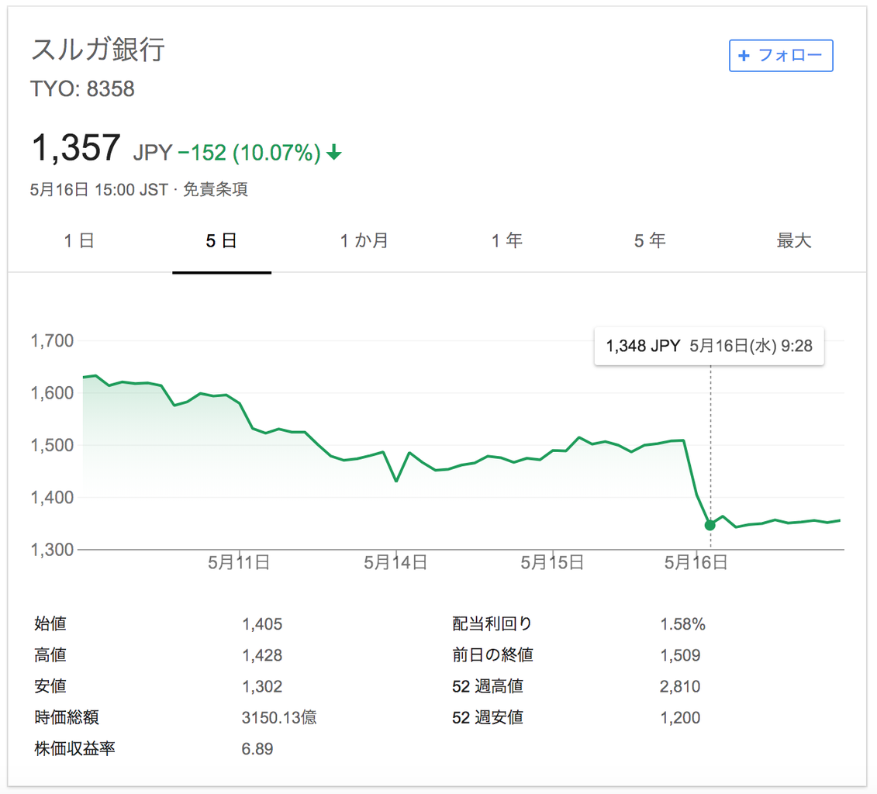This screenshot has height=794, width=877.
Task: Click the スルガ銀行 company title
Action: tap(98, 49)
